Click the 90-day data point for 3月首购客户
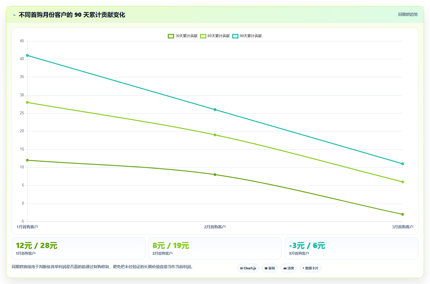Image resolution: width=430 pixels, height=284 pixels. click(x=402, y=164)
